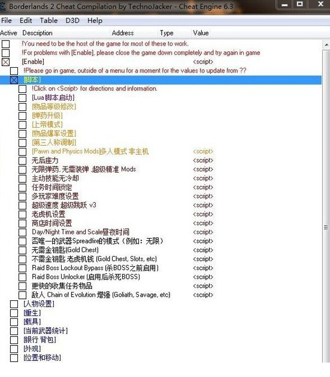Screen dimensions: 330x377
Task: Tick the 多玩家难度设置 checkbox
Action: tap(22, 197)
